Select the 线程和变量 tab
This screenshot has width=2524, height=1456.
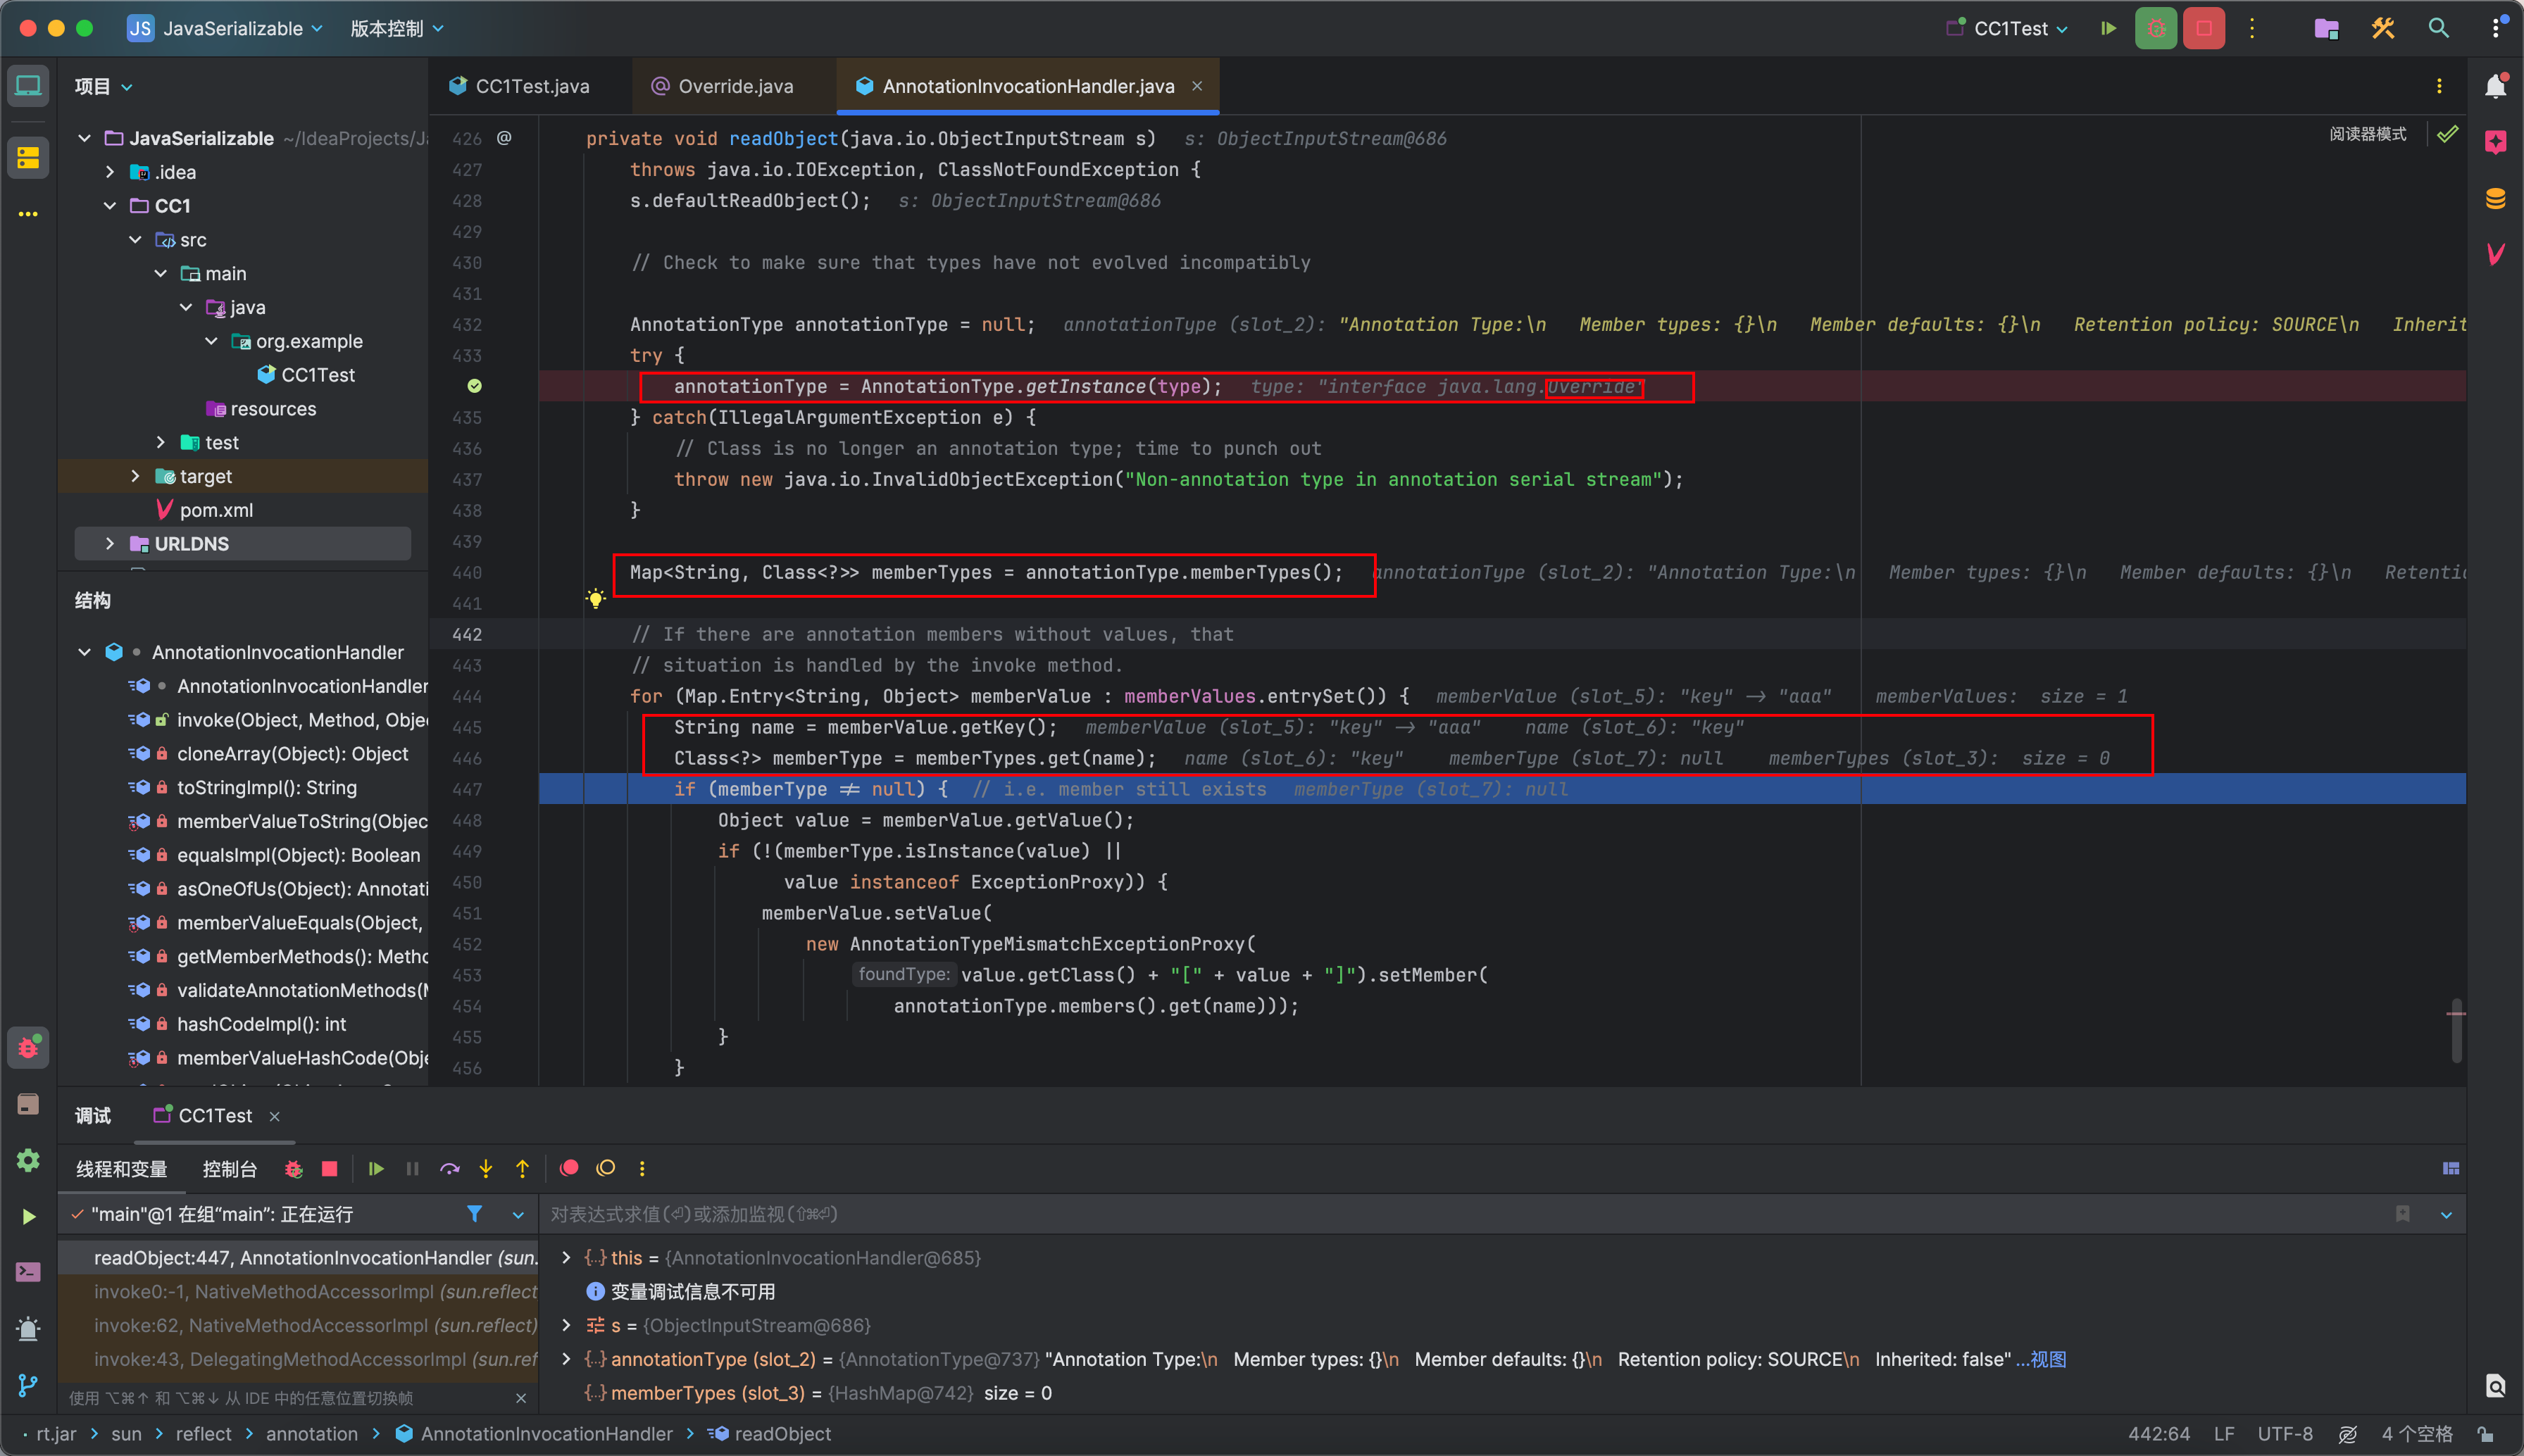pos(121,1169)
